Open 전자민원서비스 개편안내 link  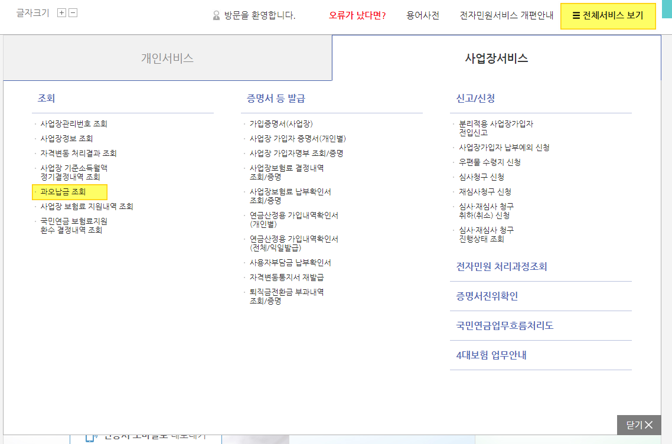click(x=507, y=15)
